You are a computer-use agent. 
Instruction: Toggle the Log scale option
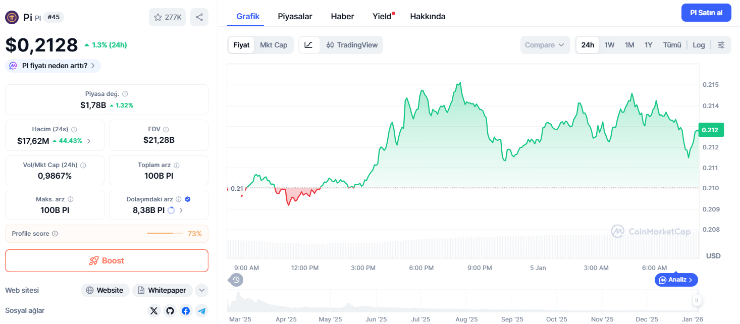(699, 45)
